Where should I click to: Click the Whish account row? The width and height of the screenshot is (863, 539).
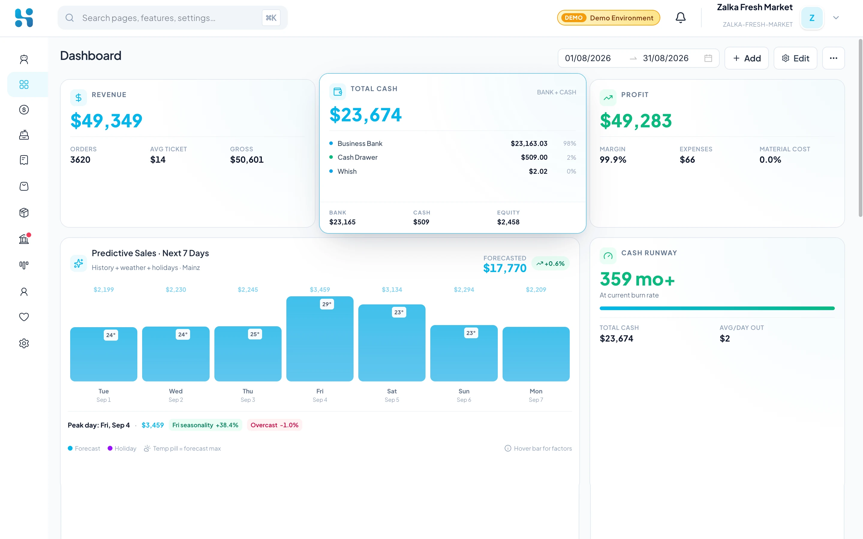pos(452,171)
